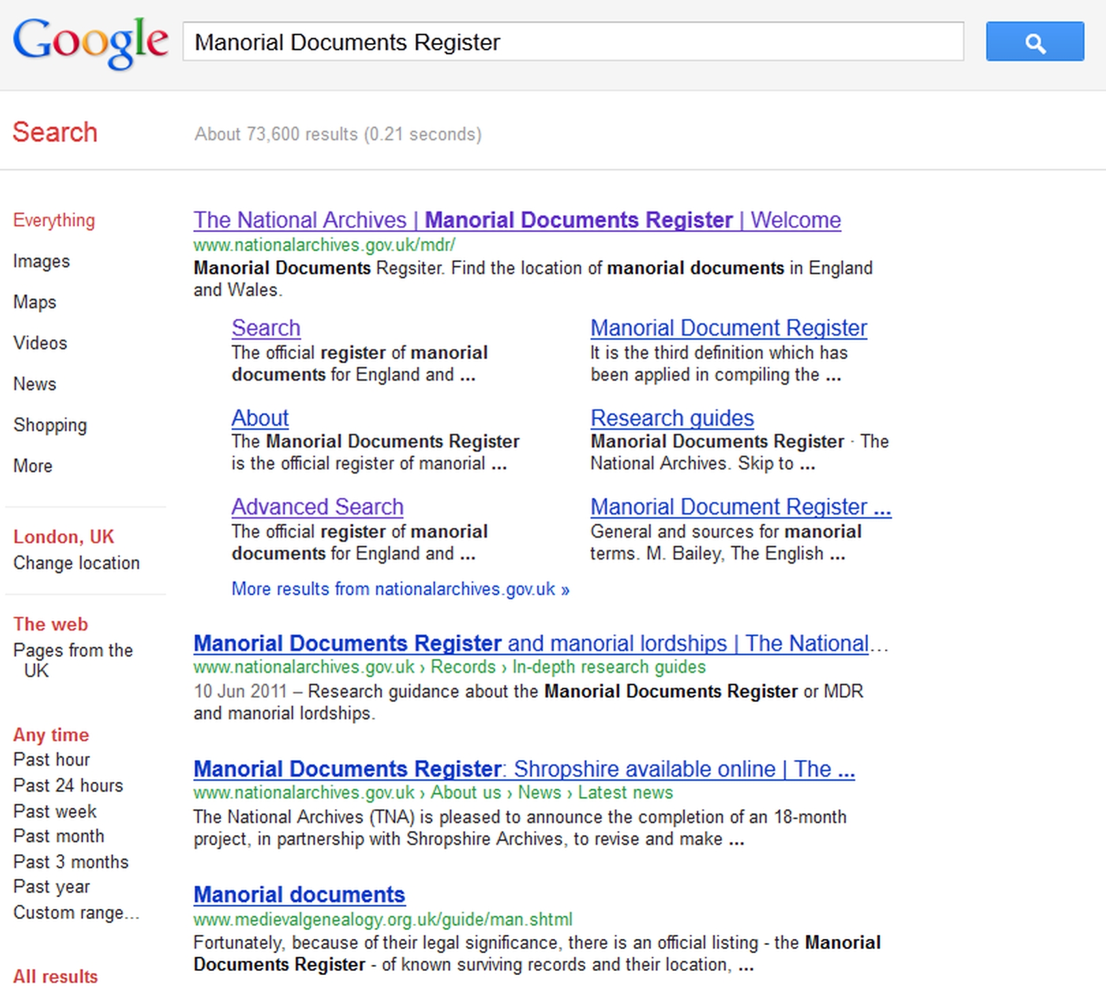This screenshot has height=988, width=1106.
Task: Click the Any time heading
Action: pos(51,735)
